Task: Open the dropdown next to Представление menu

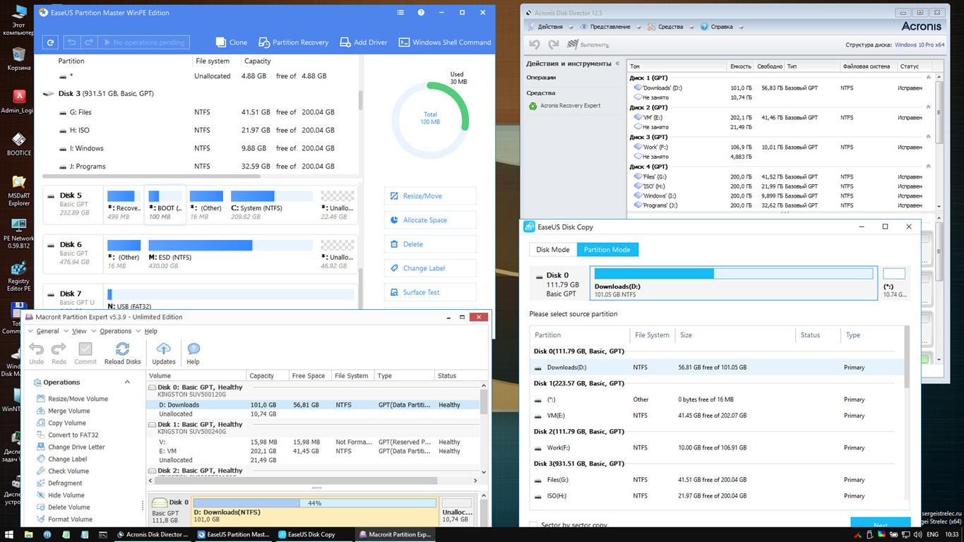Action: tap(638, 27)
